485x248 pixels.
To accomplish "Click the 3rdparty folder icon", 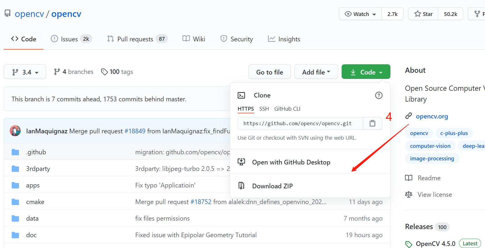I will (x=15, y=169).
